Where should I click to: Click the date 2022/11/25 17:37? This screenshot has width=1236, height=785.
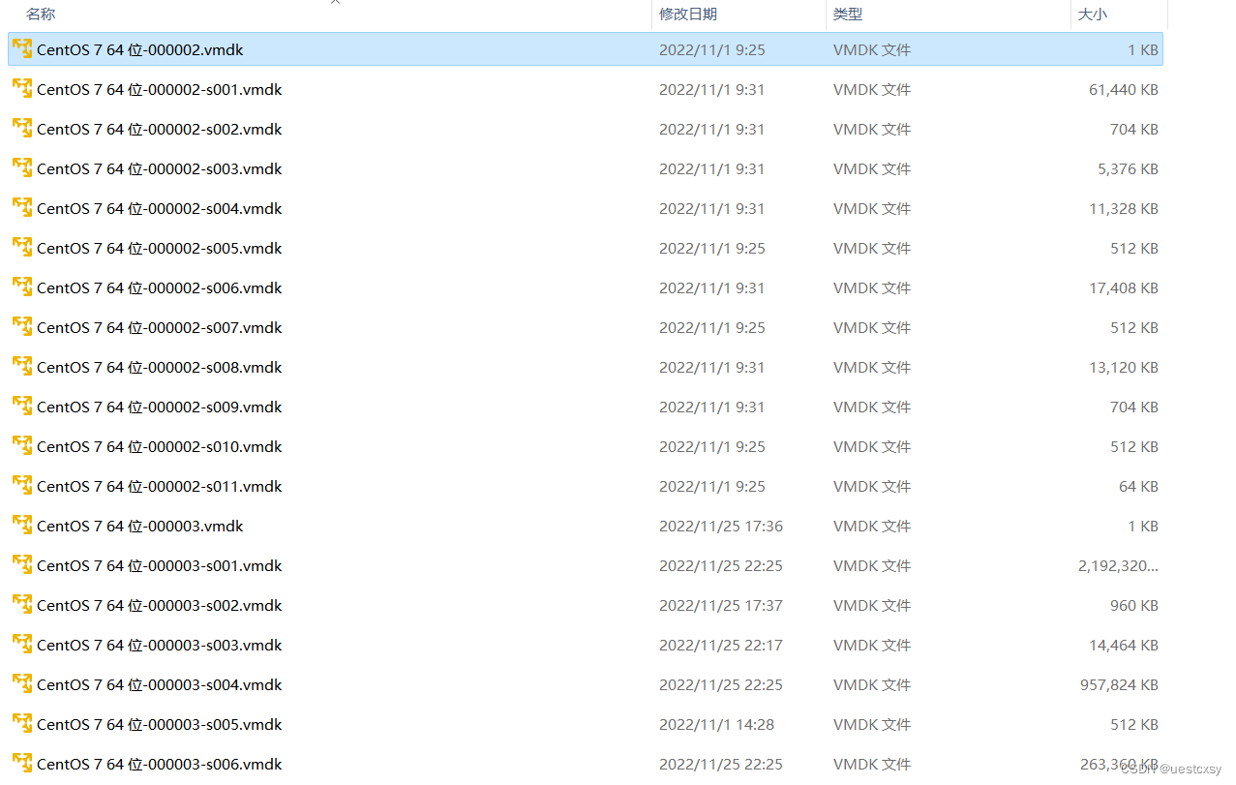(721, 605)
